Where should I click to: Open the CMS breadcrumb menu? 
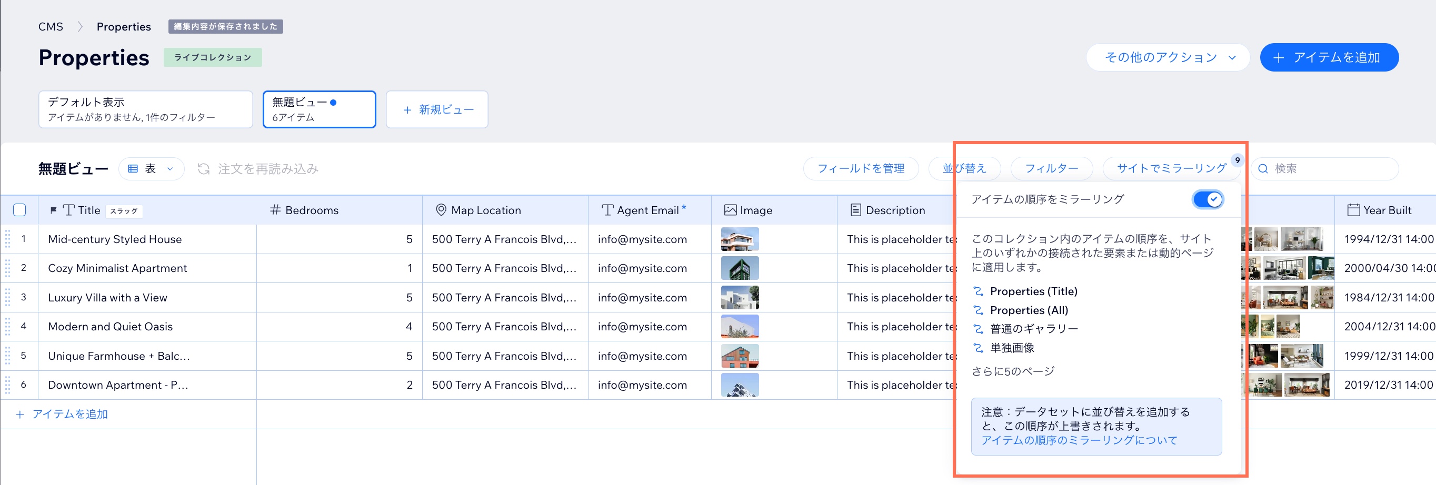coord(51,26)
